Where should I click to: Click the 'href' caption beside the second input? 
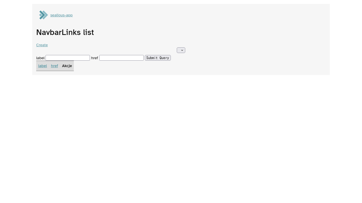point(94,58)
